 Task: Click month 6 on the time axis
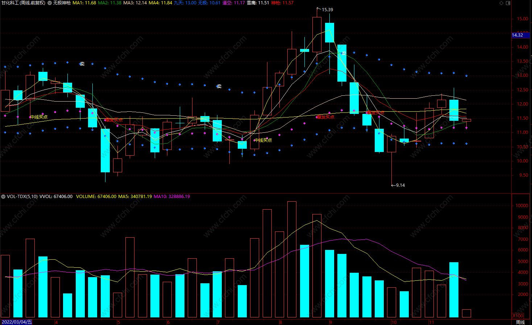tap(169, 322)
